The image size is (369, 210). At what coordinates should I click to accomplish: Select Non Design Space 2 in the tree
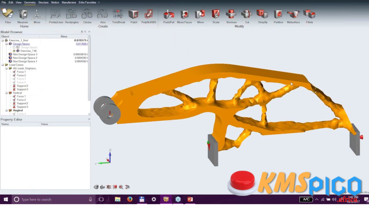[25, 58]
